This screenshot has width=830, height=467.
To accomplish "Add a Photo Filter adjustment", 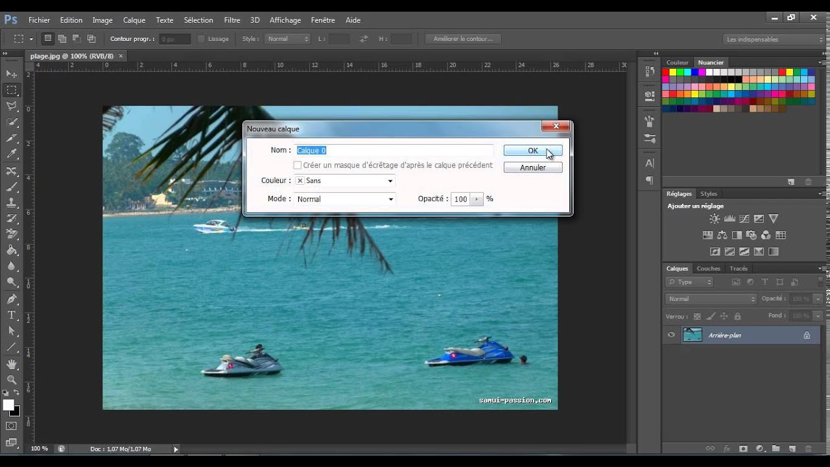I will (x=751, y=235).
